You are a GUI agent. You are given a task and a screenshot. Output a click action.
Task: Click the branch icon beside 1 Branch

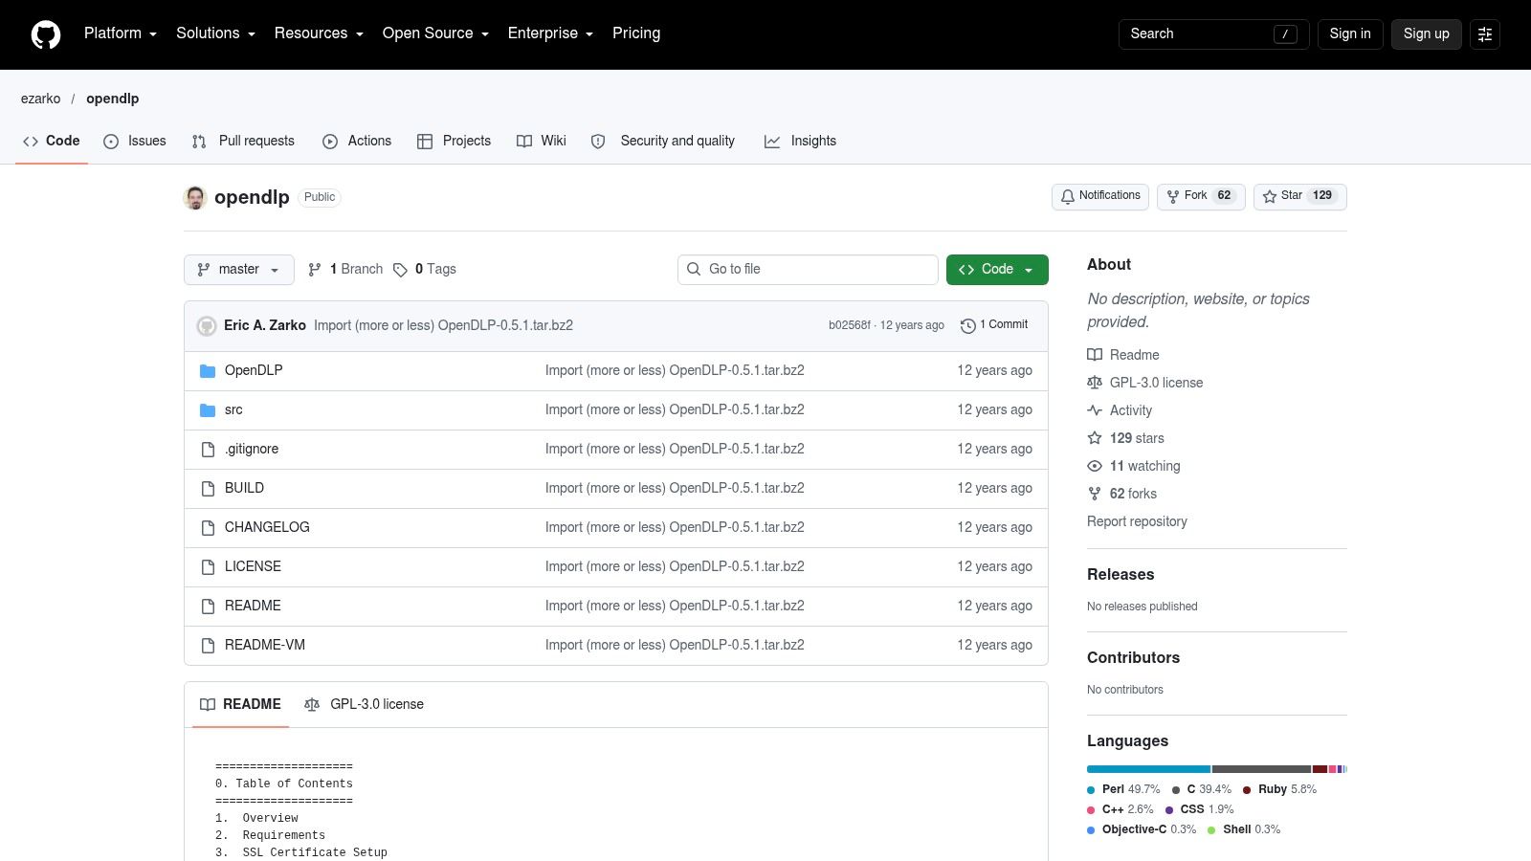click(x=315, y=270)
